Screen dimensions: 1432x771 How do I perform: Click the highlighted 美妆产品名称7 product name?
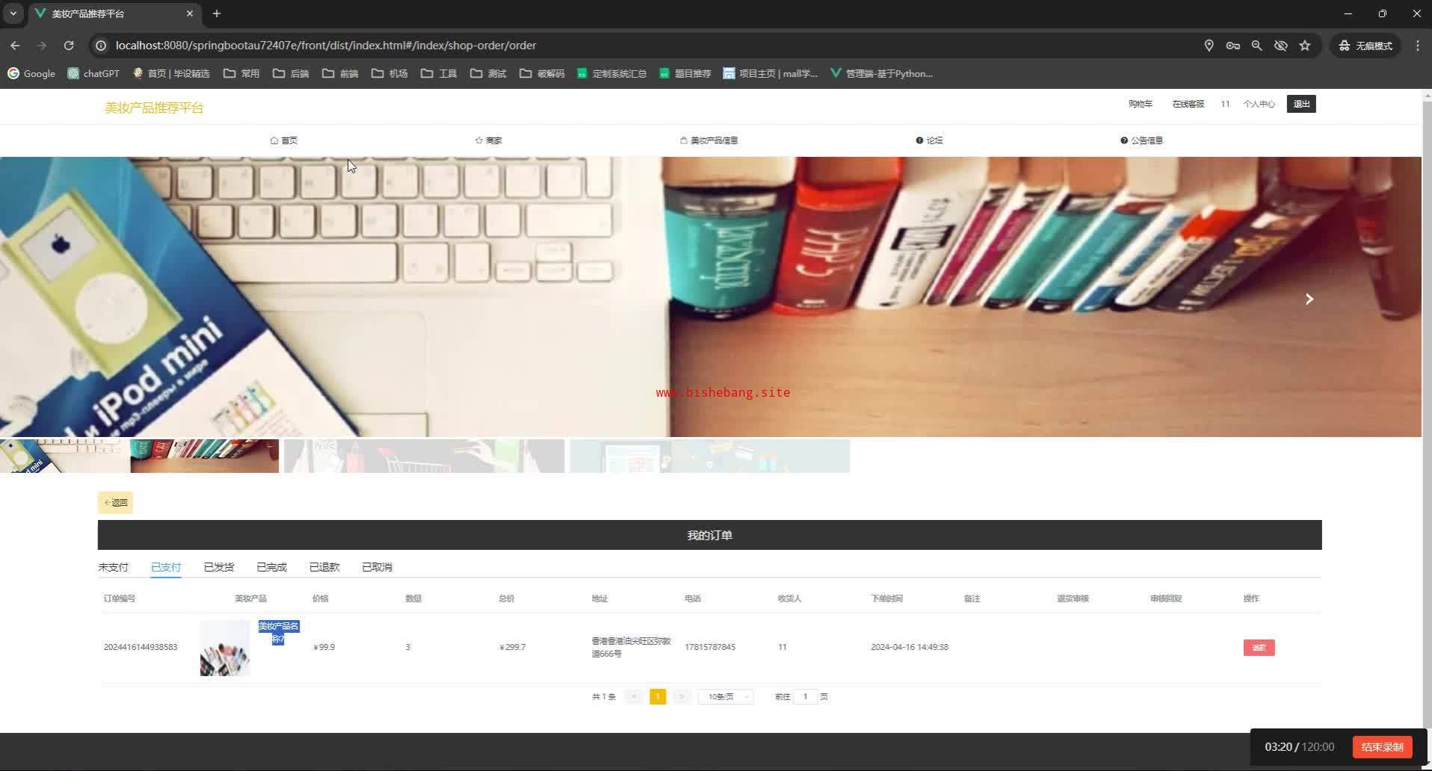[x=279, y=633]
